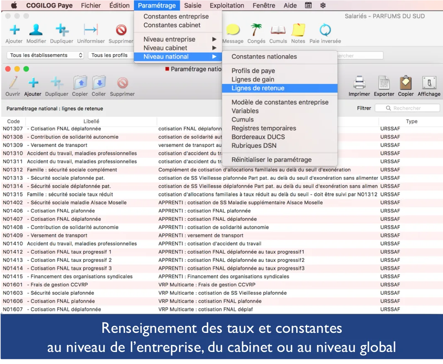Choose Bordereaux DUCS submenu item

pos(280,137)
